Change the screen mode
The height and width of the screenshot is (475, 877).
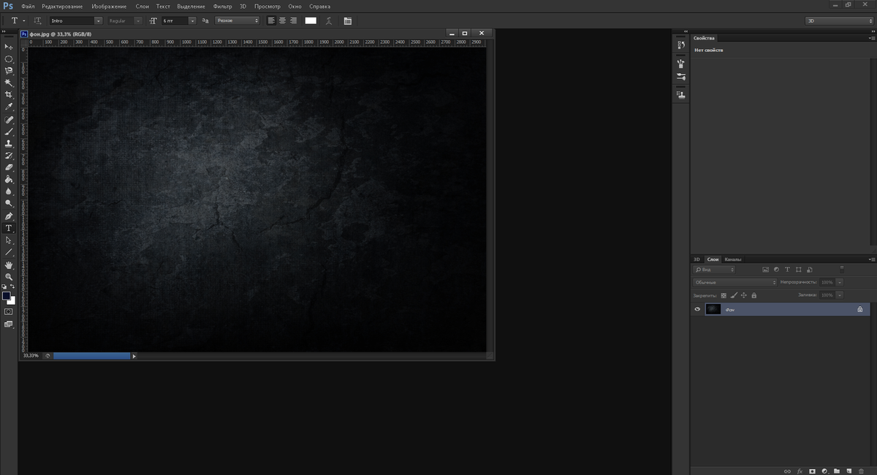point(9,324)
